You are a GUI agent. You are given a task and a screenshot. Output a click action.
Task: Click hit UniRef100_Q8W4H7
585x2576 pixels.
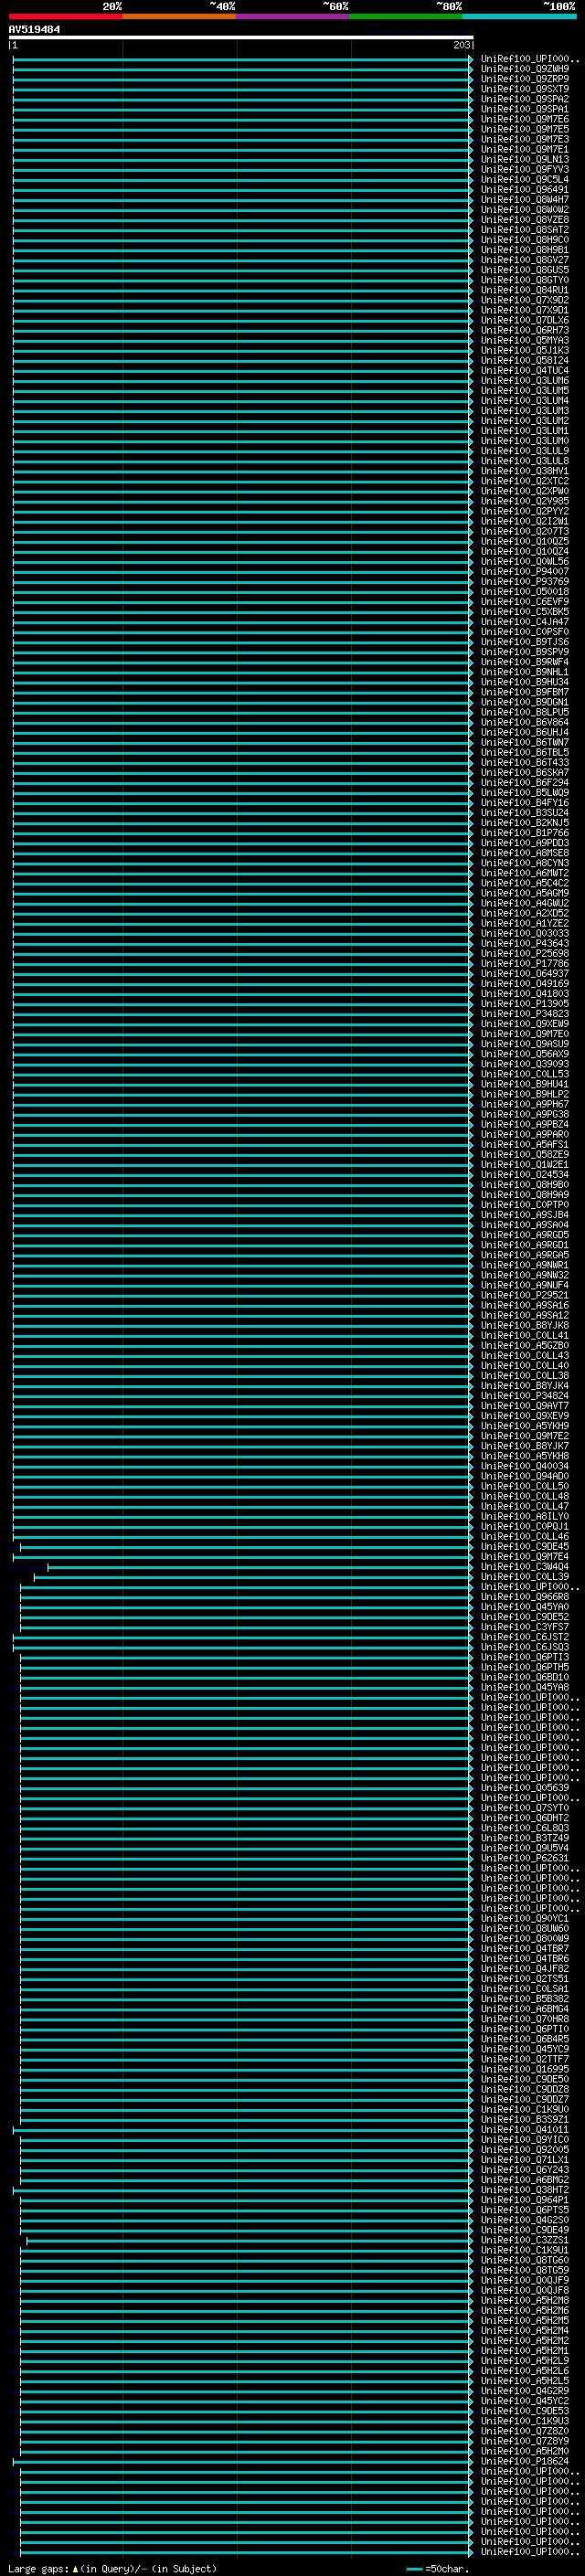[525, 200]
